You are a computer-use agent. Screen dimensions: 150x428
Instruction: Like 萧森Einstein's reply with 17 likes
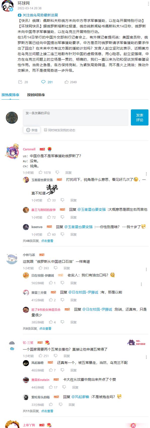tap(51, 387)
